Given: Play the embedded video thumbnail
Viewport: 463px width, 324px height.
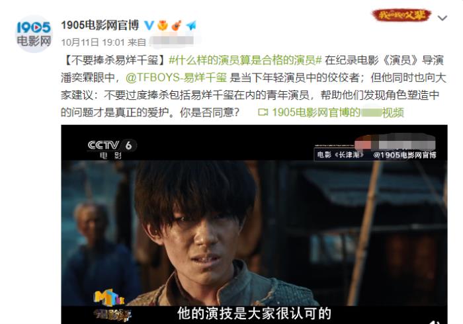Looking at the screenshot, I should coord(254,224).
